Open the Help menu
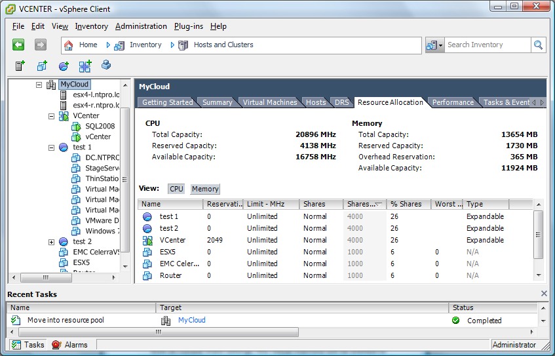The image size is (555, 356). (x=218, y=26)
